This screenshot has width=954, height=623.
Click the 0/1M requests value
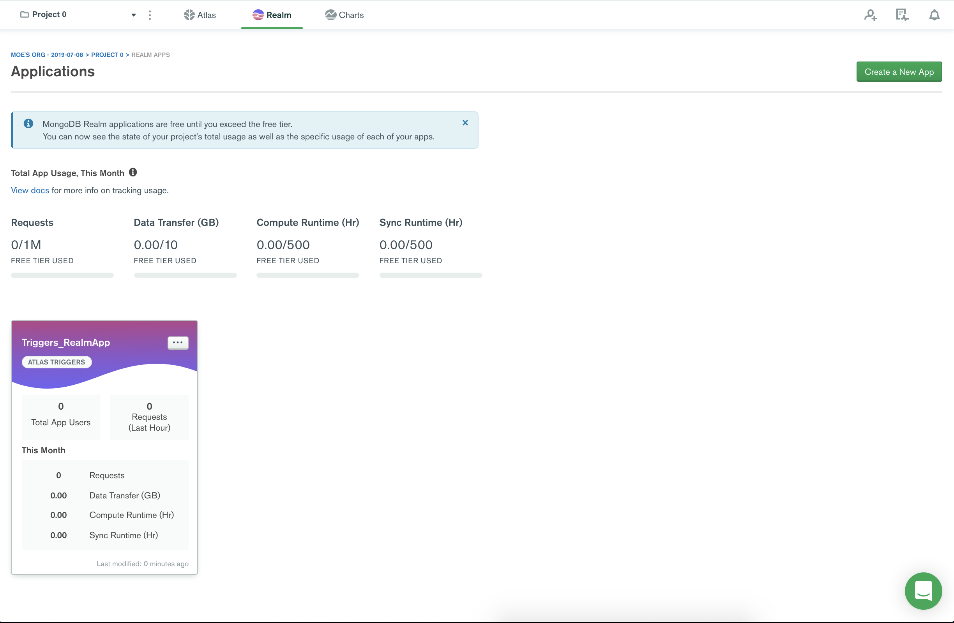pos(26,245)
